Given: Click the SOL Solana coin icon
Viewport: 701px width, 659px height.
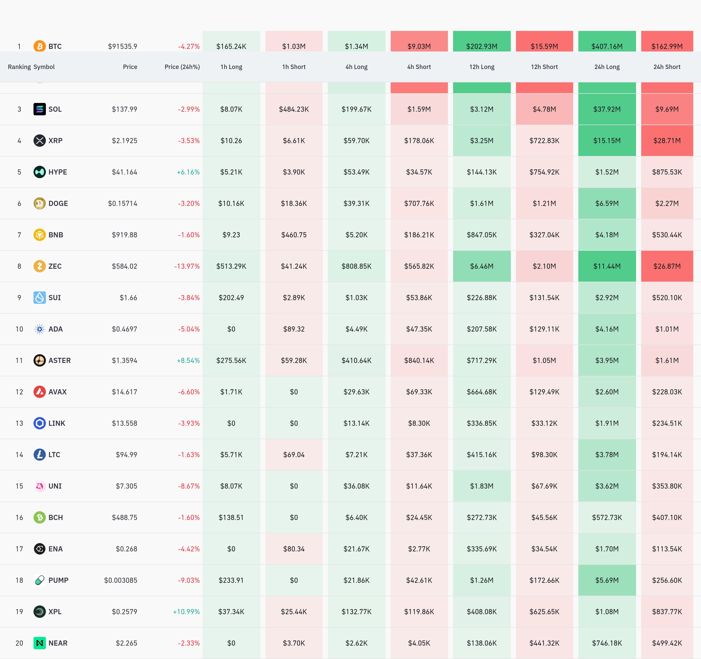Looking at the screenshot, I should (39, 109).
